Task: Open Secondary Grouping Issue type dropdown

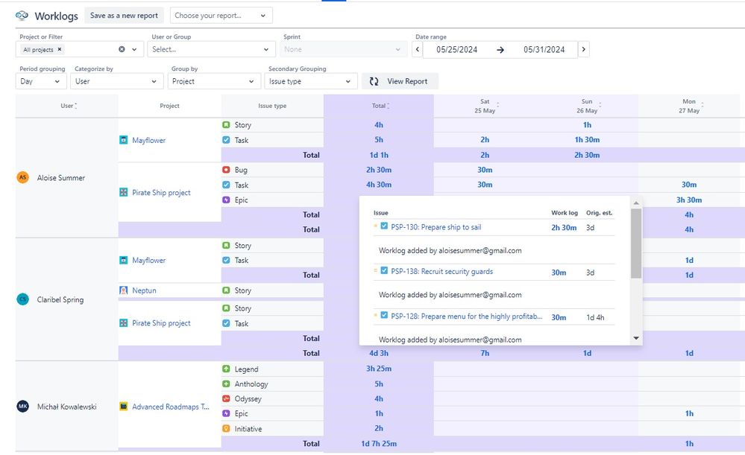Action: (310, 81)
